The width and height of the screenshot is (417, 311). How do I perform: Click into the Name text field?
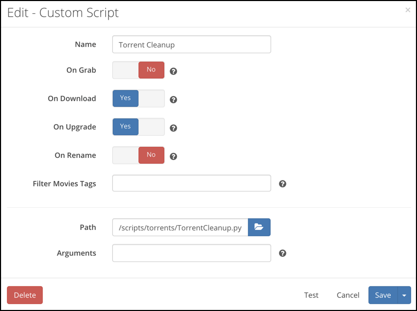(192, 45)
